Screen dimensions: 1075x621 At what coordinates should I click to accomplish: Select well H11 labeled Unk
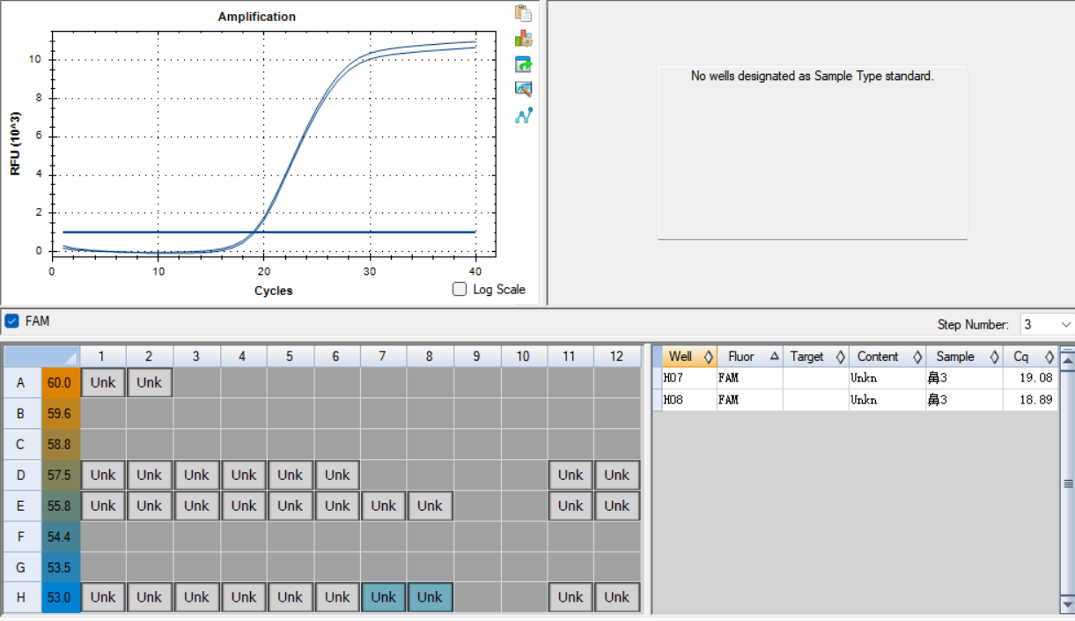tap(571, 597)
